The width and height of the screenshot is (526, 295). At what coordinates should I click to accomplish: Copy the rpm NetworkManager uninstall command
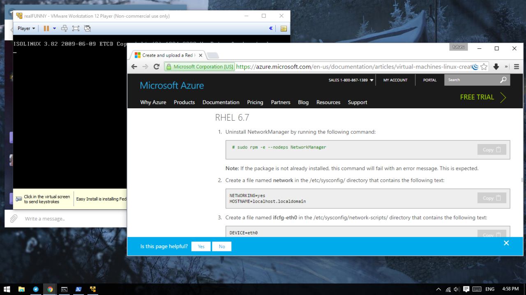(x=492, y=150)
